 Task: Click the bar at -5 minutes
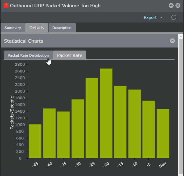tap(149, 129)
